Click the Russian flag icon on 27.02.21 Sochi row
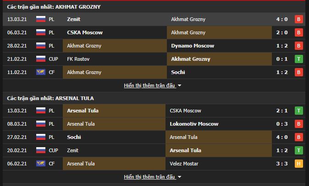The width and height of the screenshot is (309, 186). pyautogui.click(x=41, y=137)
